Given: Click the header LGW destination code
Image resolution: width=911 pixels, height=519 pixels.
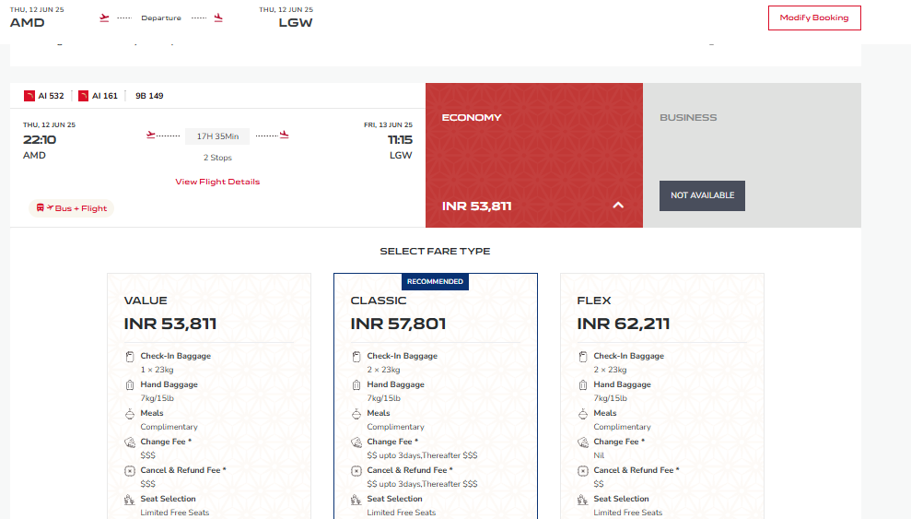Looking at the screenshot, I should [x=295, y=23].
